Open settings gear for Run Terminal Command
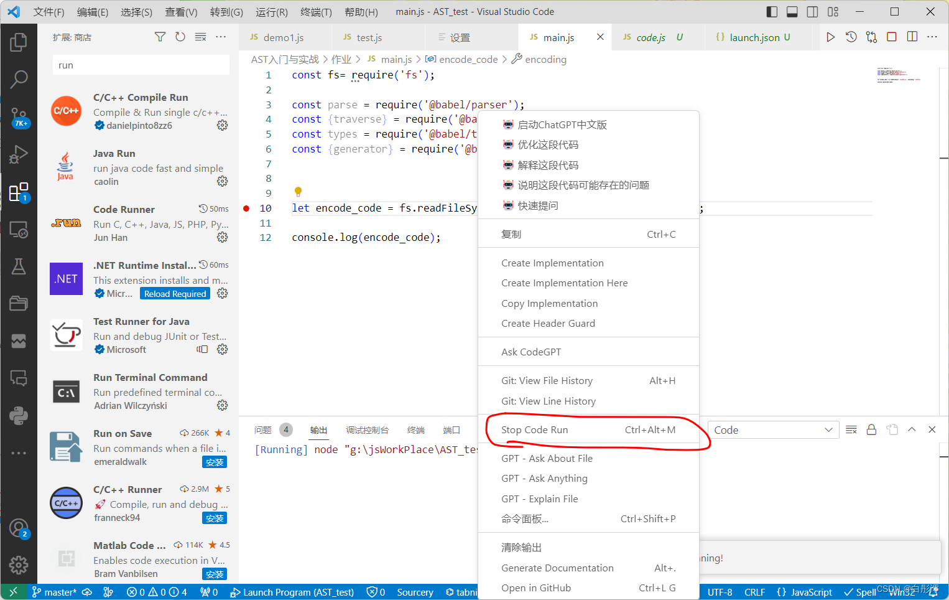949x600 pixels. point(222,405)
